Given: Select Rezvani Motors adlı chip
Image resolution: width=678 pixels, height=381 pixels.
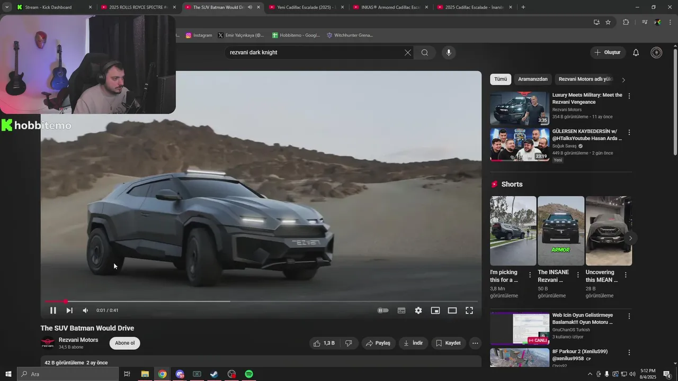Looking at the screenshot, I should (x=585, y=79).
